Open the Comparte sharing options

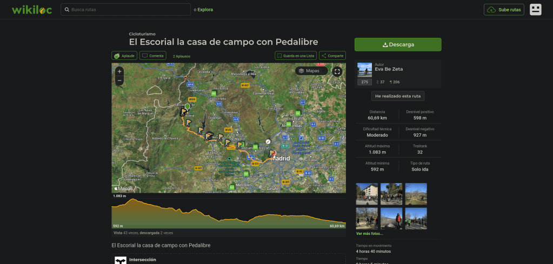(332, 56)
